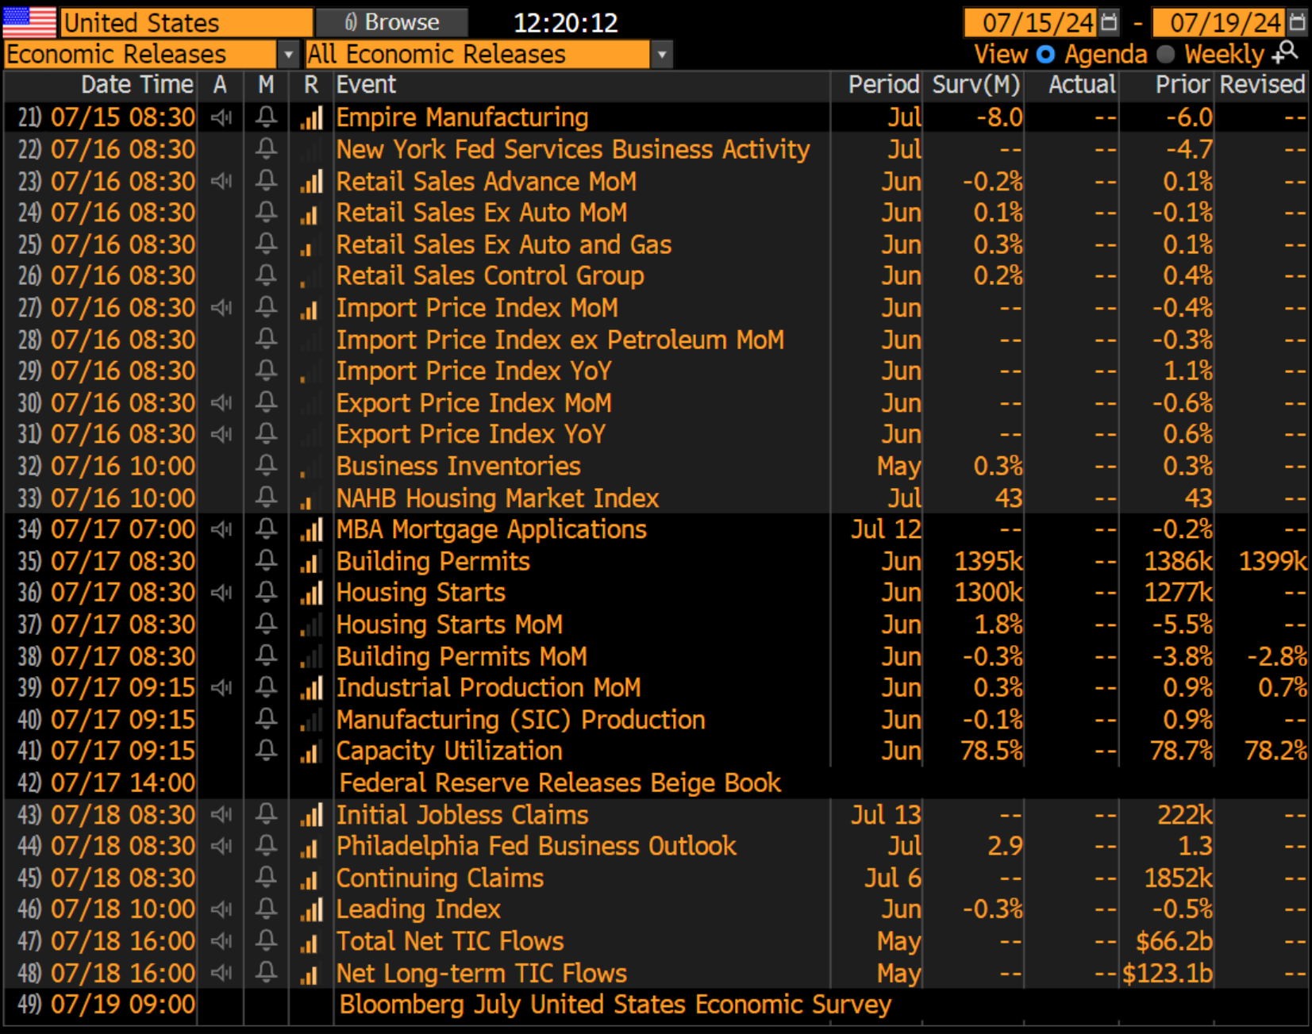Open the end date calendar icon
The image size is (1312, 1034).
point(1297,22)
